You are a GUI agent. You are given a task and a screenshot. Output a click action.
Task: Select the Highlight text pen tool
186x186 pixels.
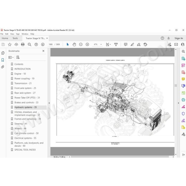tap(132, 44)
